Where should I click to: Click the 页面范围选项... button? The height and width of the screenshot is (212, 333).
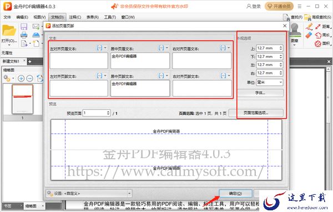coord(256,113)
